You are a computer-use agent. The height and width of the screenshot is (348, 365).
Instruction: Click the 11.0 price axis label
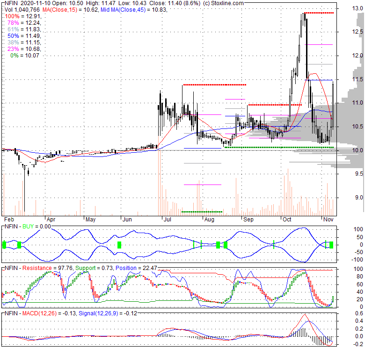coord(358,103)
